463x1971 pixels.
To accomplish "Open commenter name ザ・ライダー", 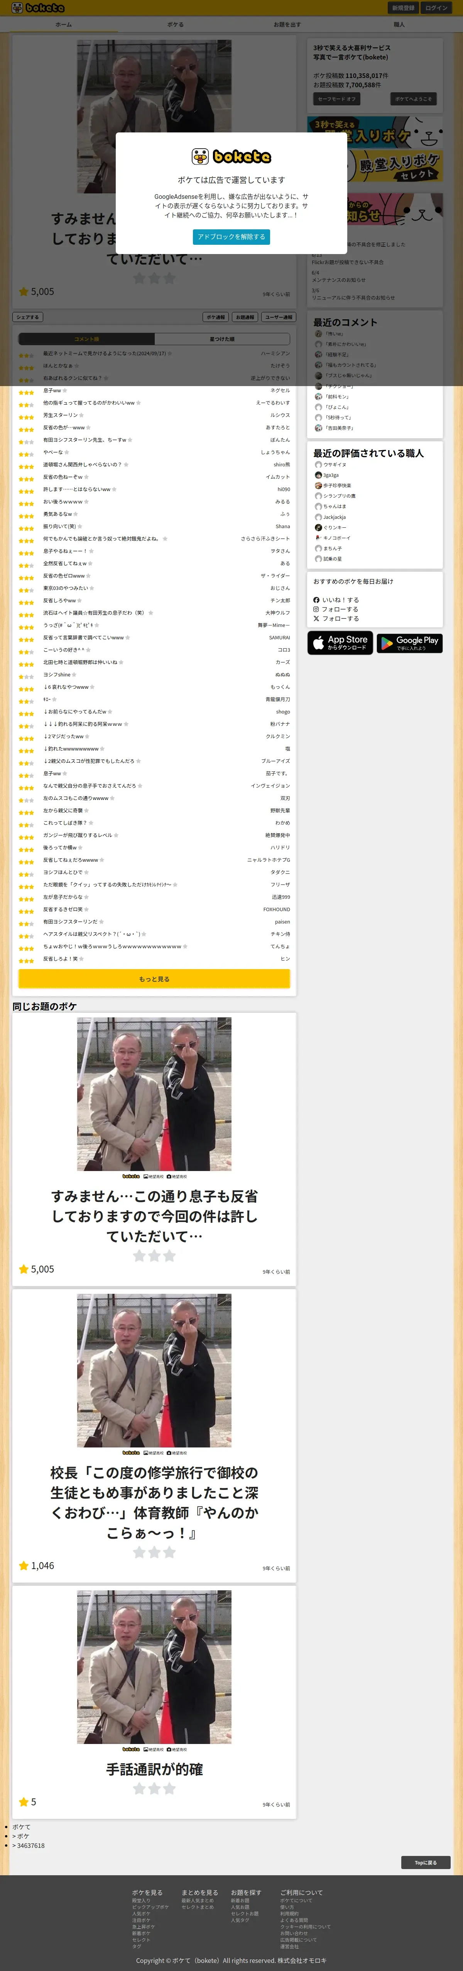I will pyautogui.click(x=275, y=575).
